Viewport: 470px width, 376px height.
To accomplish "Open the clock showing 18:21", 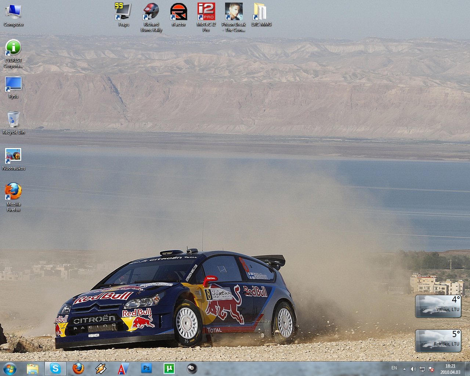I will click(450, 369).
